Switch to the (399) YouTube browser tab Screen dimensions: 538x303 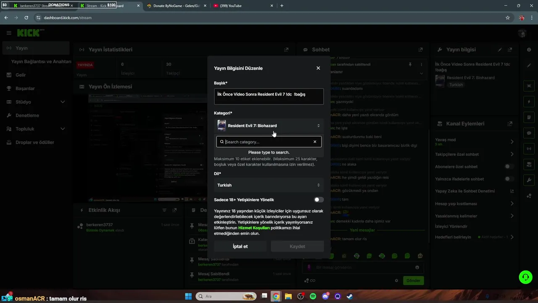pyautogui.click(x=243, y=6)
